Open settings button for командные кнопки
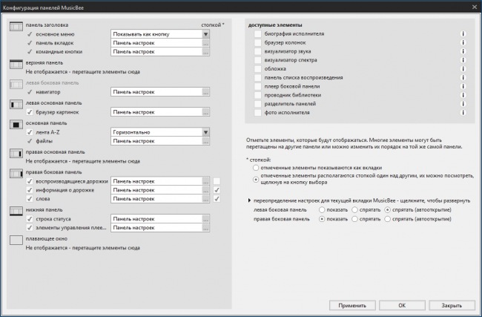The image size is (482, 317). click(x=205, y=52)
